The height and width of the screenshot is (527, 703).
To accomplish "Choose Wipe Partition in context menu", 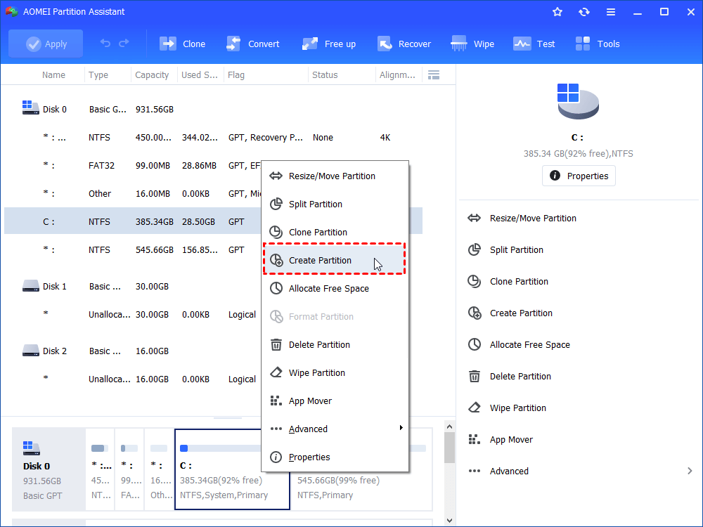I will coord(335,373).
